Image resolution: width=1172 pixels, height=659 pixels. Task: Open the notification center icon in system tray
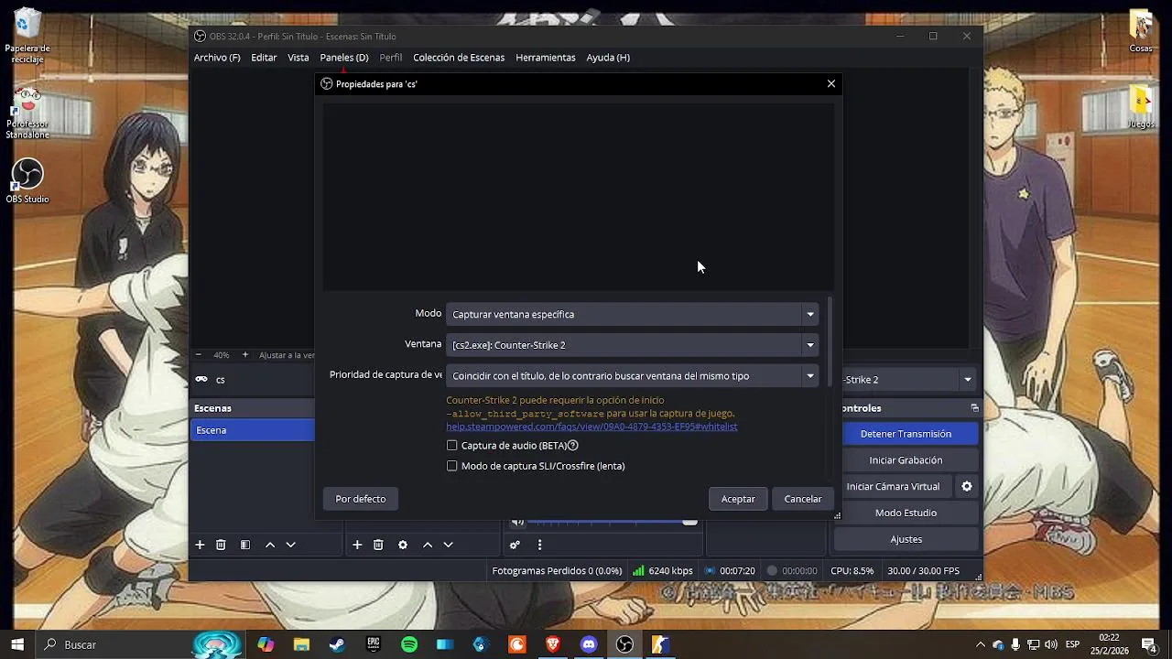[x=1149, y=644]
